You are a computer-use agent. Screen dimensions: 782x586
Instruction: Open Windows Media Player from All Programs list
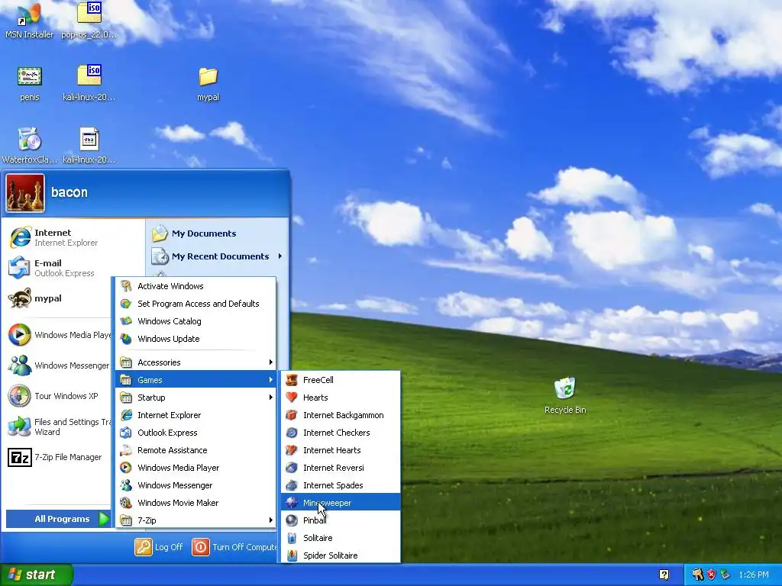click(x=195, y=468)
